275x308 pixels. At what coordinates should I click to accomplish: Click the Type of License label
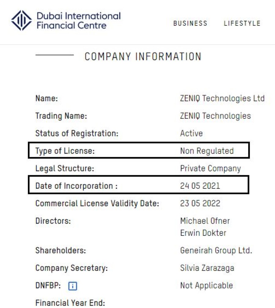point(65,151)
